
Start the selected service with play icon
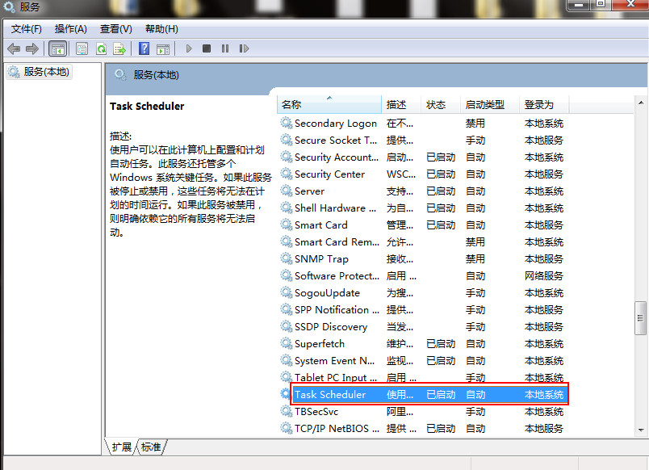189,48
